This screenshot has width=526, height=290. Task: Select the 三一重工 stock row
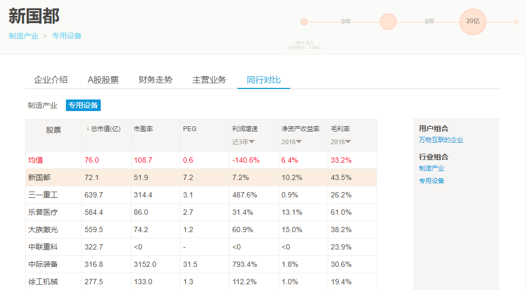pos(43,195)
